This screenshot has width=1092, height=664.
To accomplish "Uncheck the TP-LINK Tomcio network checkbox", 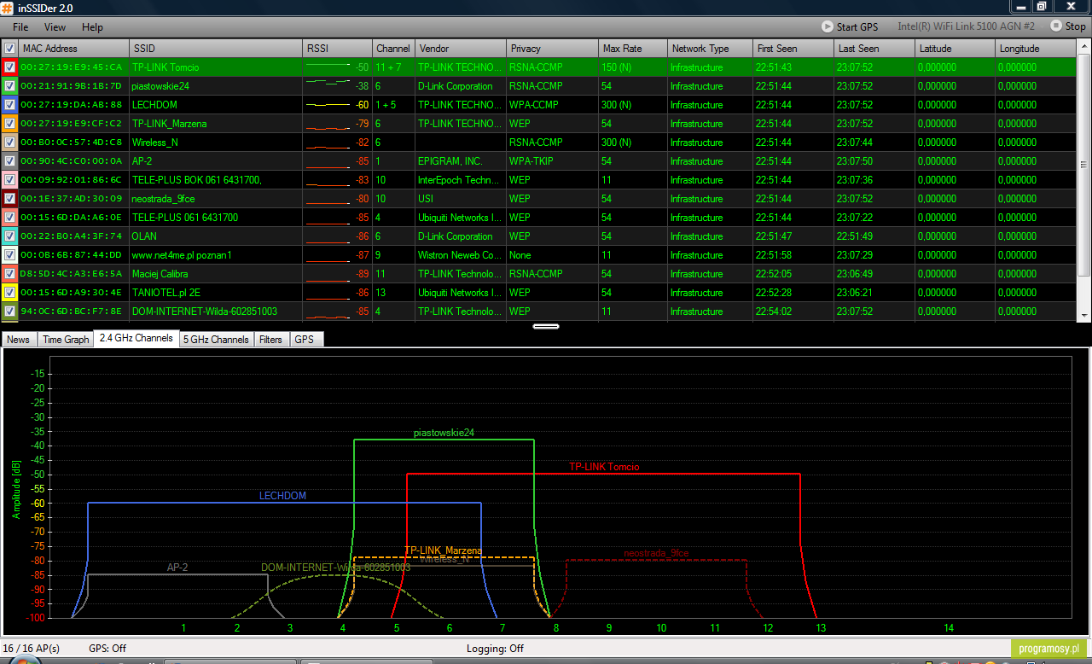I will click(x=9, y=67).
